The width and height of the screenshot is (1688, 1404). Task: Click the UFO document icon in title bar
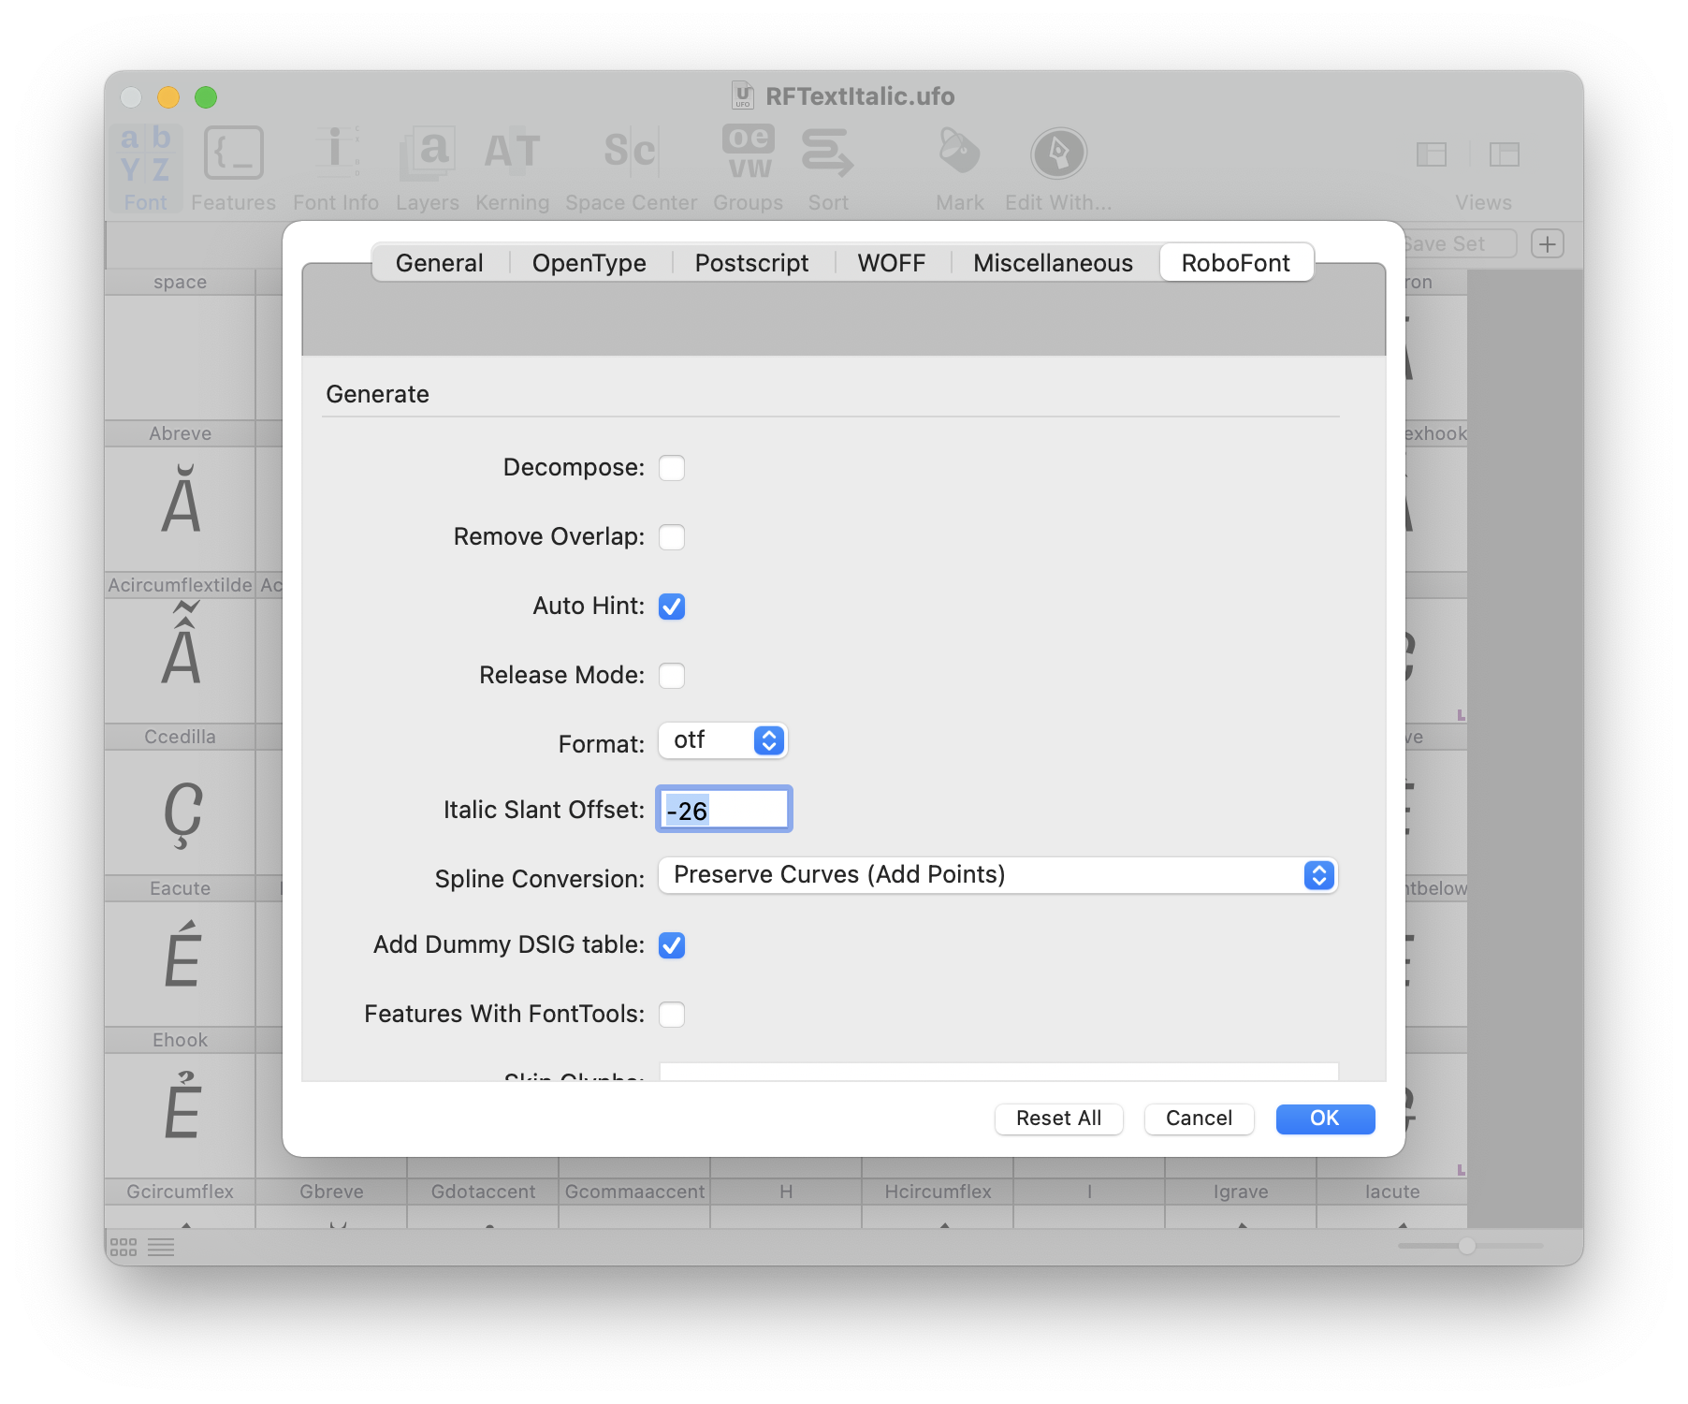[743, 95]
